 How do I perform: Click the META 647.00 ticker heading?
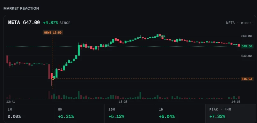pyautogui.click(x=24, y=22)
